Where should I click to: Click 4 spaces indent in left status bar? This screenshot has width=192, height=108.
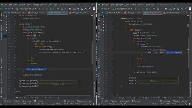[x=85, y=104]
